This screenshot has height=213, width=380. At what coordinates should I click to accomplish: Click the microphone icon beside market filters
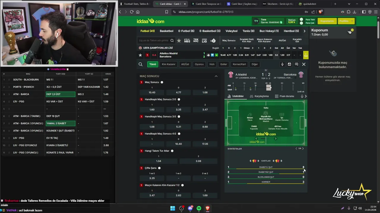click(282, 64)
